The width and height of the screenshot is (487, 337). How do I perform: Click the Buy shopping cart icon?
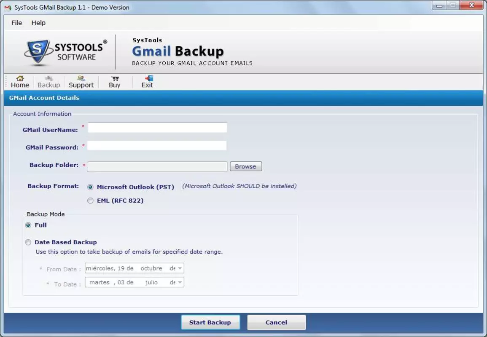pos(115,78)
